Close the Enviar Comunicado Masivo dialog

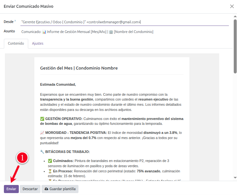[232, 6]
